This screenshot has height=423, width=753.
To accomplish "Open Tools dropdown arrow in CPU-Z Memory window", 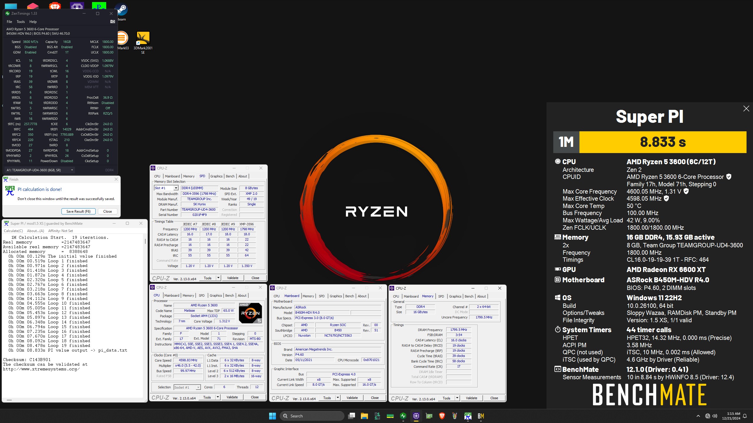I will tap(457, 398).
